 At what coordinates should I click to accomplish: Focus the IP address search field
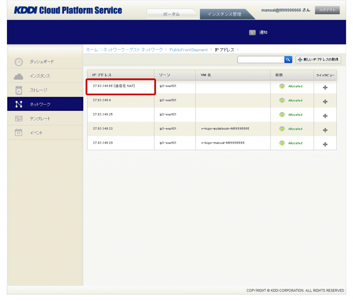point(261,59)
